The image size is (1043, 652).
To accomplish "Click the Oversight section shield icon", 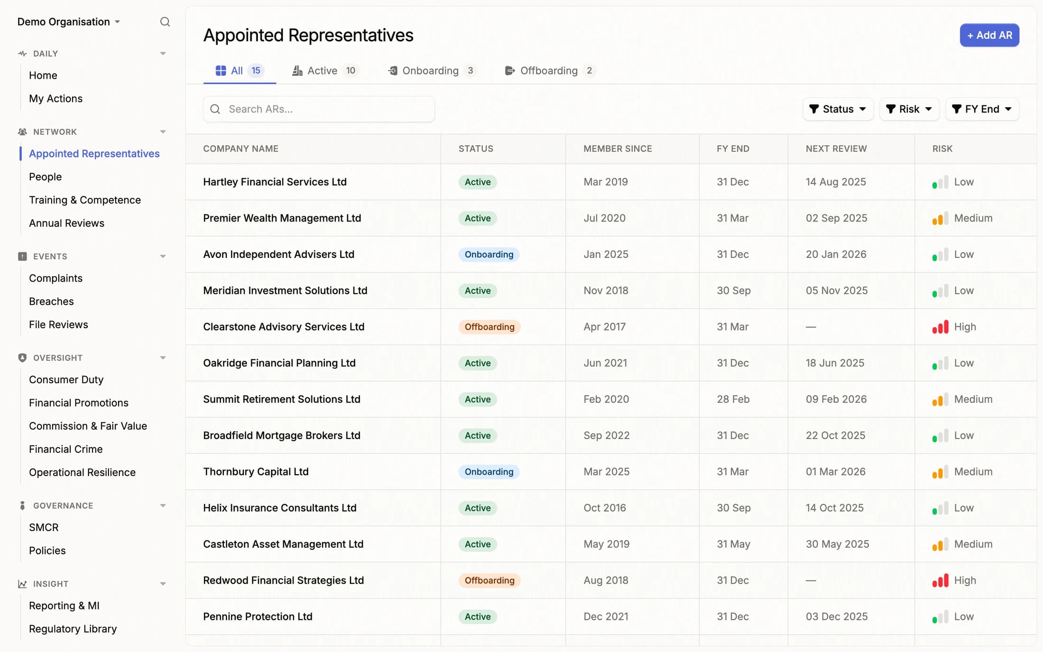I will 22,358.
